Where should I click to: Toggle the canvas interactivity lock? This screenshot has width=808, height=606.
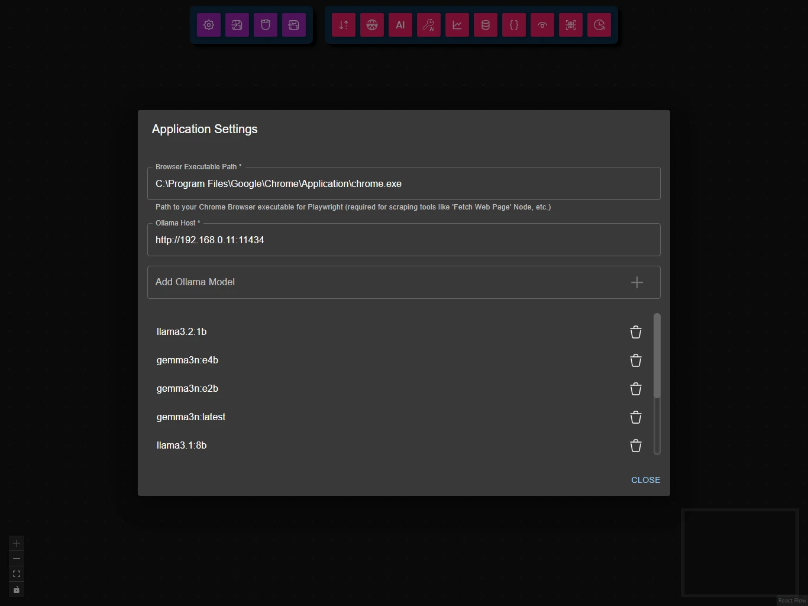coord(17,589)
